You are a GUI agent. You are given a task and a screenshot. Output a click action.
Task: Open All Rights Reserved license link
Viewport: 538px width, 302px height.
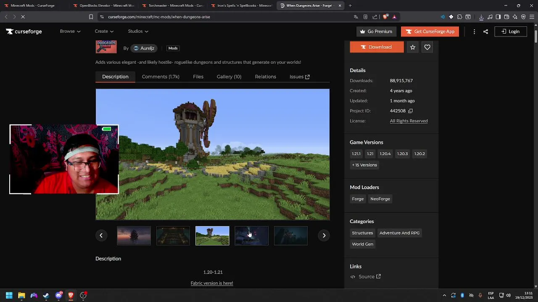pyautogui.click(x=409, y=121)
